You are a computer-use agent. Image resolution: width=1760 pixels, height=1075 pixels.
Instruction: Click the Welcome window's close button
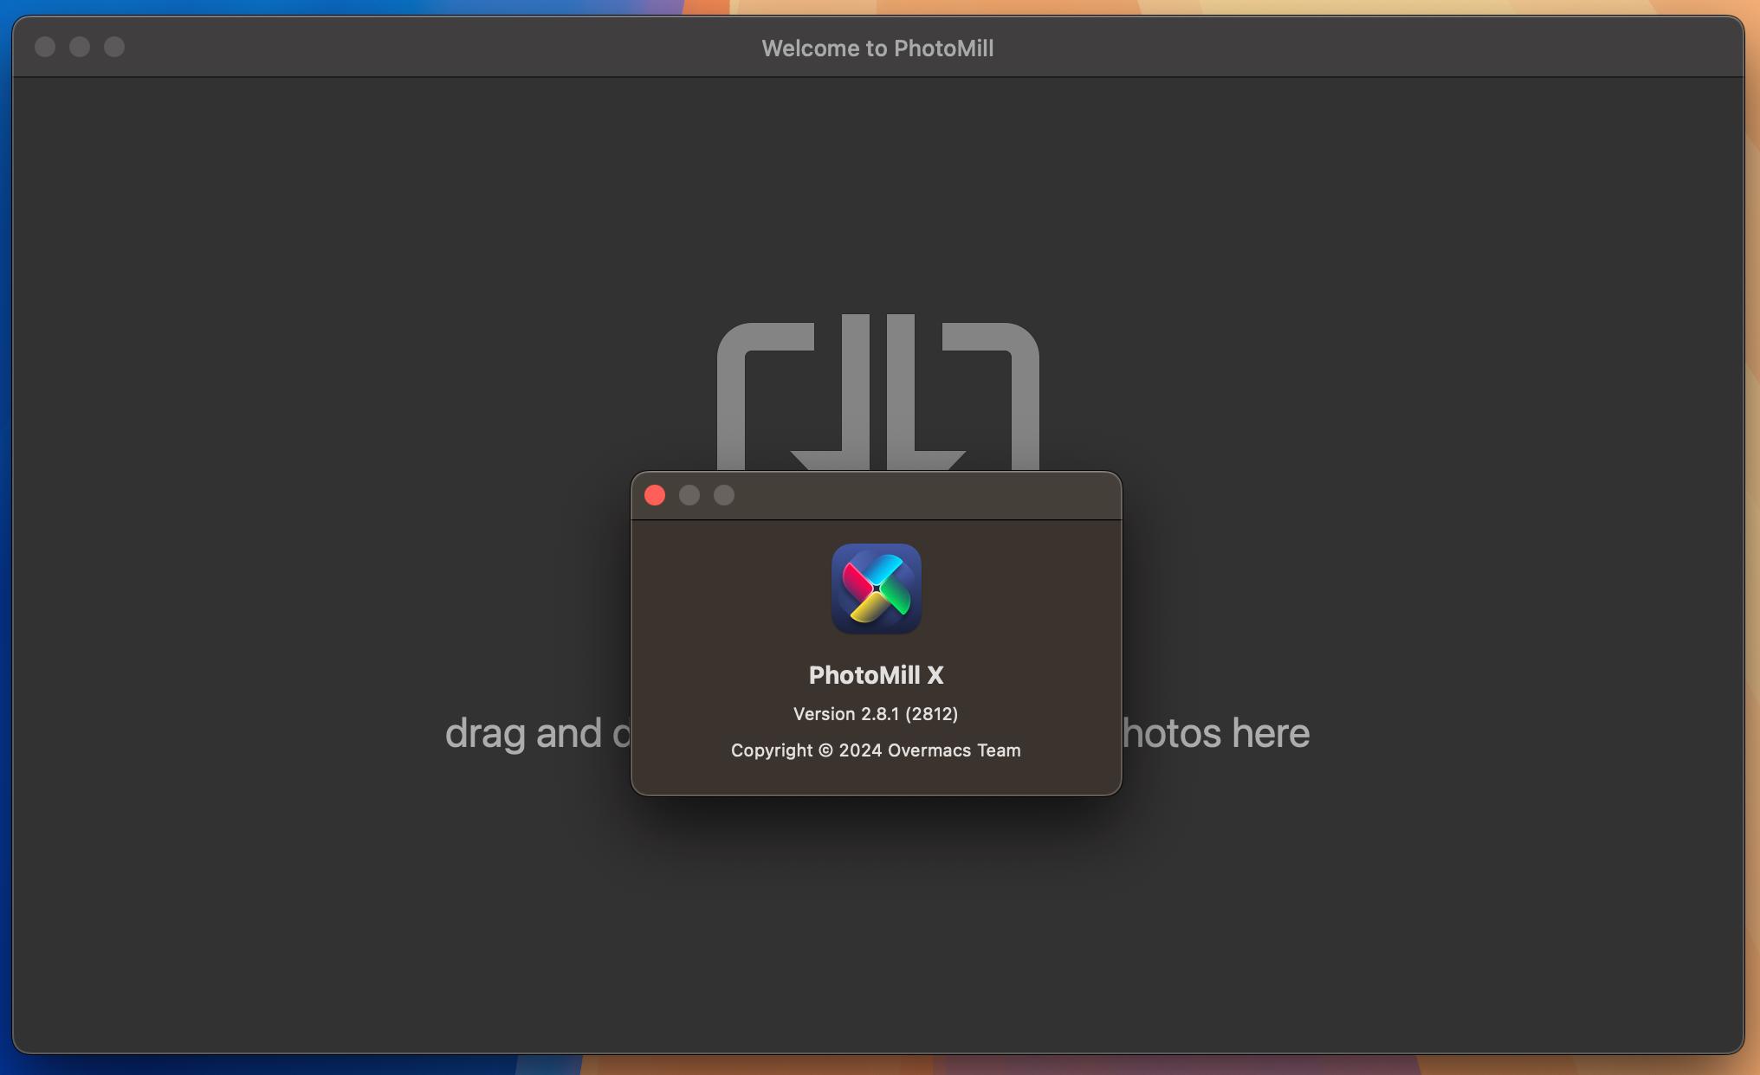point(45,47)
